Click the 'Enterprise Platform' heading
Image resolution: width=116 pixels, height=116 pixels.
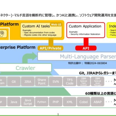(x=17, y=47)
